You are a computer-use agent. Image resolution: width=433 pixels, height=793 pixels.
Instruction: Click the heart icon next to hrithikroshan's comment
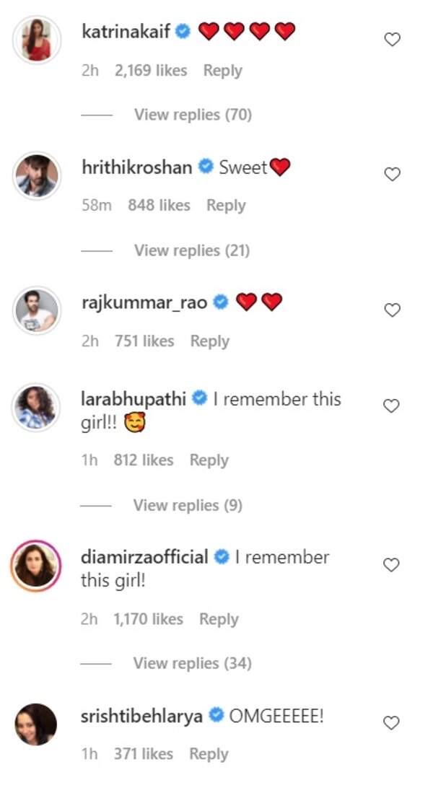[392, 174]
